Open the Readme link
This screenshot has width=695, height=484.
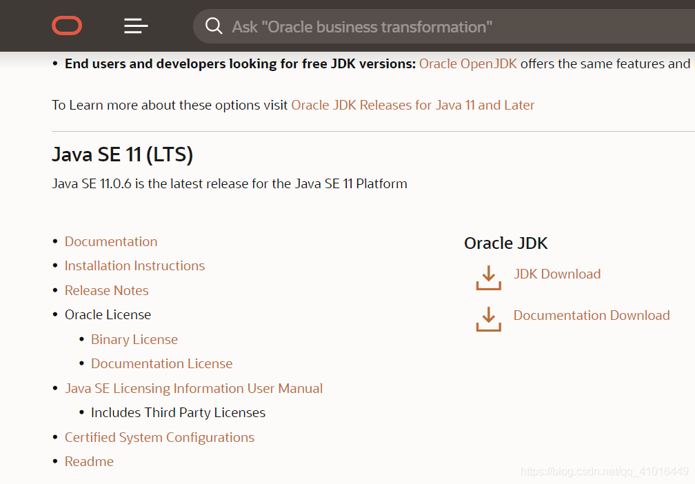[89, 461]
